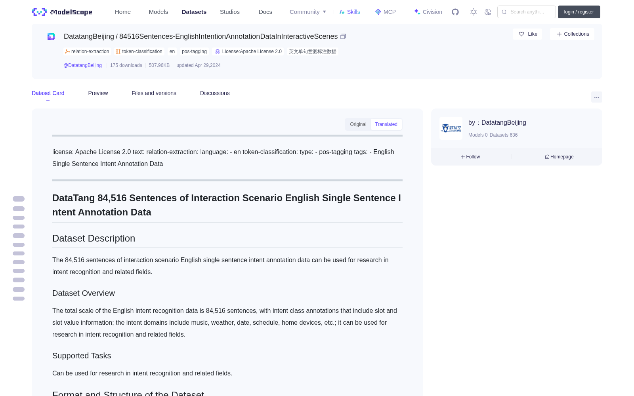
Task: Open the ModelScope logo home link
Action: pyautogui.click(x=62, y=12)
